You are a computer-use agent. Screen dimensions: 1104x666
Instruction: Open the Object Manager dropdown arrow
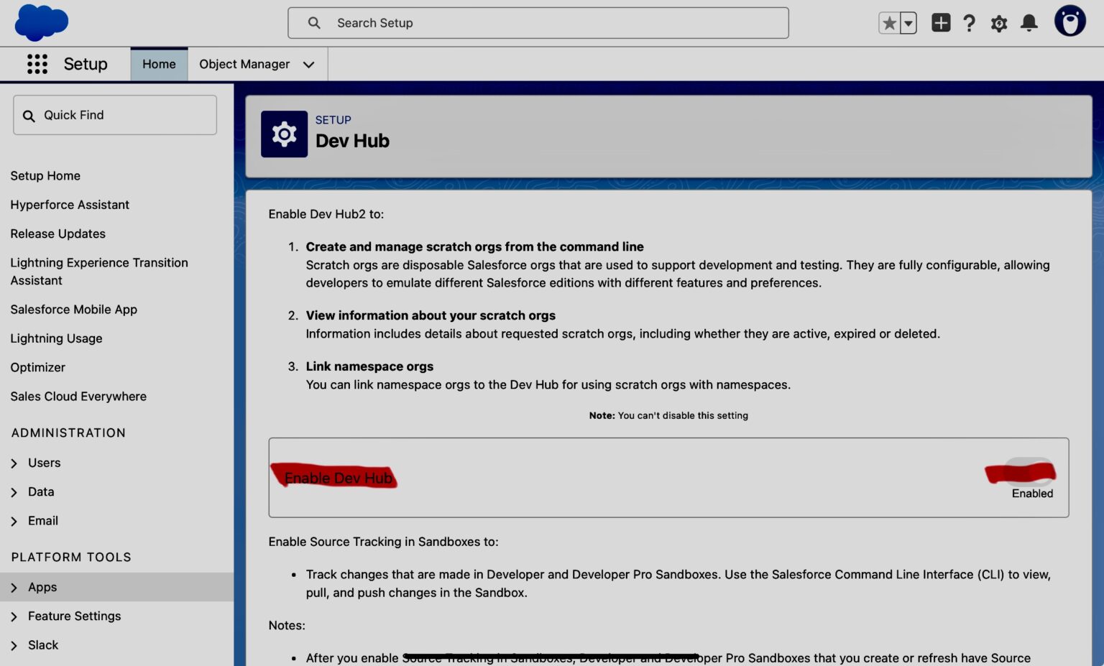pyautogui.click(x=309, y=64)
